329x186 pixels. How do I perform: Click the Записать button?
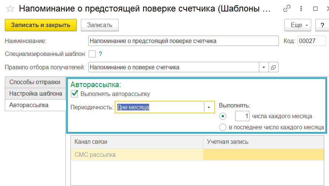[100, 25]
